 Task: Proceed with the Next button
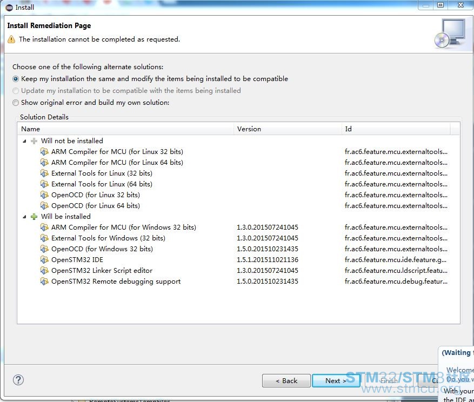[x=336, y=380]
